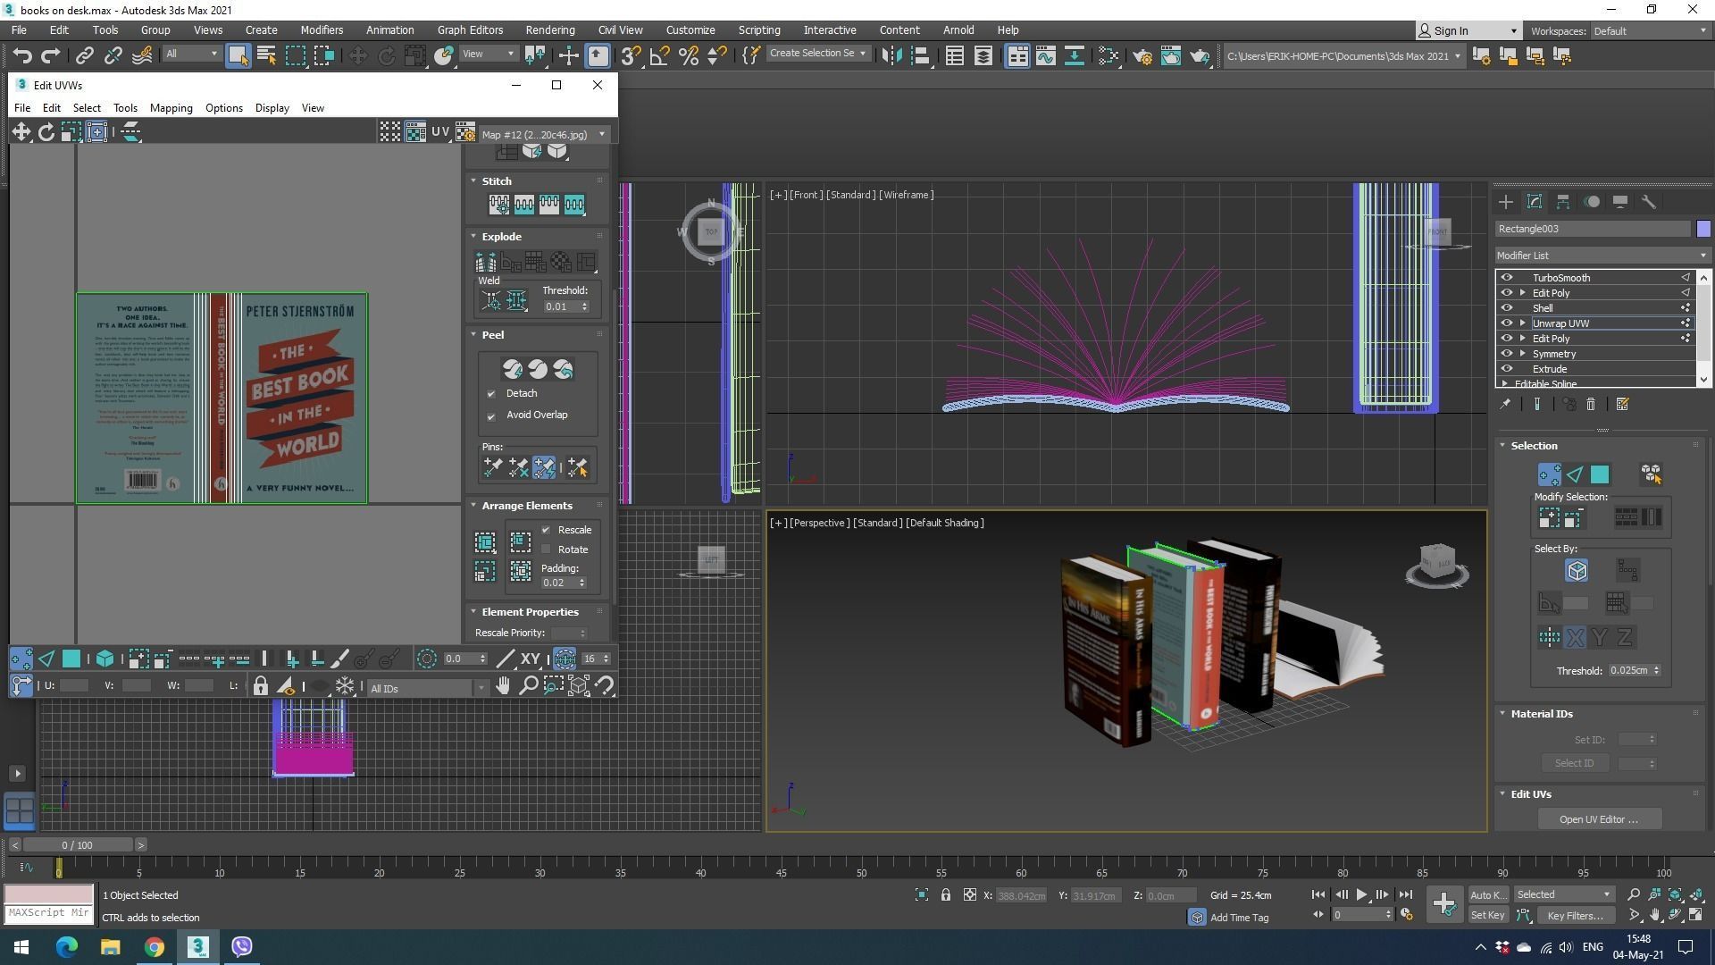Click the Angle Snap toggle in main toolbar
Viewport: 1715px width, 965px height.
pyautogui.click(x=659, y=55)
